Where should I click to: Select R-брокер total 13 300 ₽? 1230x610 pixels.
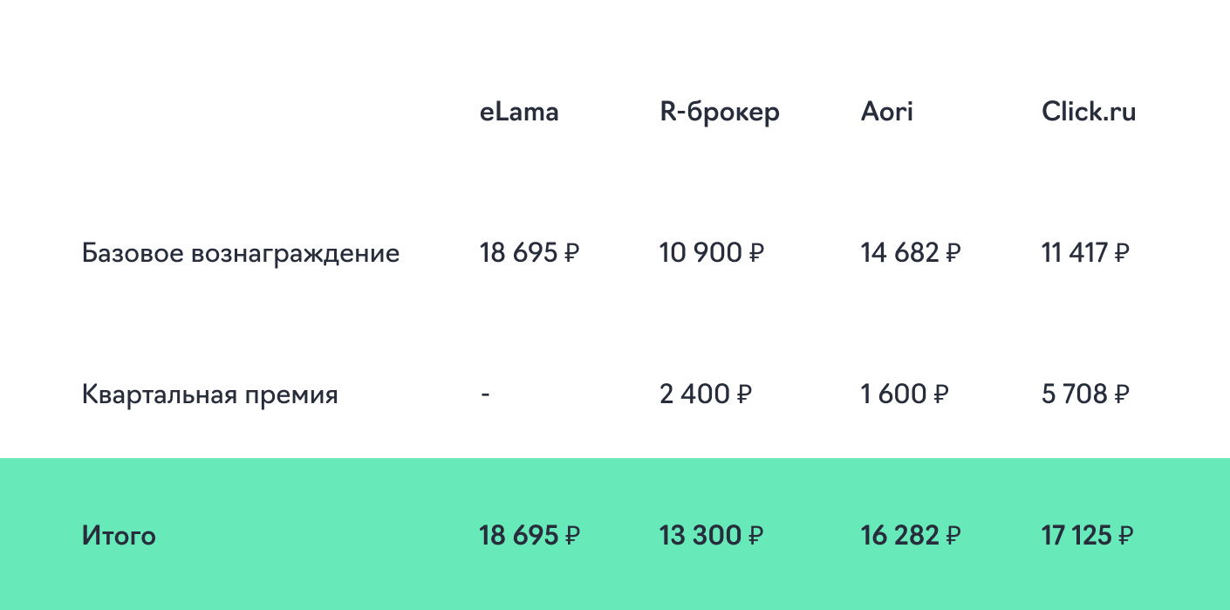pyautogui.click(x=711, y=535)
